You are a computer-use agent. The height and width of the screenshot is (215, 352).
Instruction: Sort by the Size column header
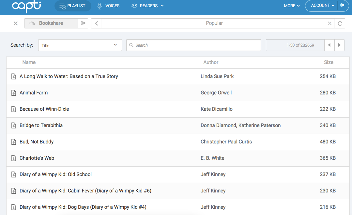pyautogui.click(x=329, y=62)
